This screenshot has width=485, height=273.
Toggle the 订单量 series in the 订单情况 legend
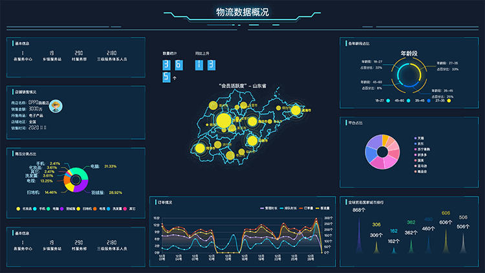[x=306, y=208]
